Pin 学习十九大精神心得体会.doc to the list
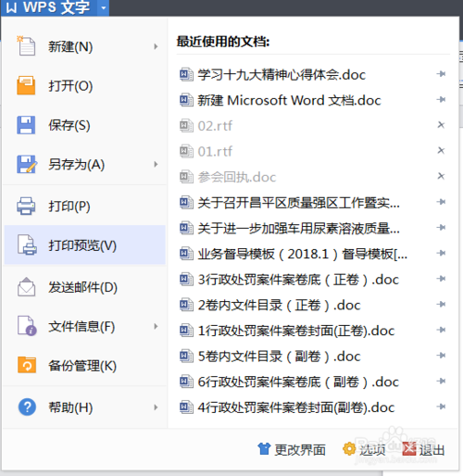 tap(441, 74)
